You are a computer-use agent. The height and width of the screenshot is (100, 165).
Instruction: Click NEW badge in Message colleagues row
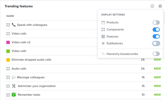[x=157, y=77]
